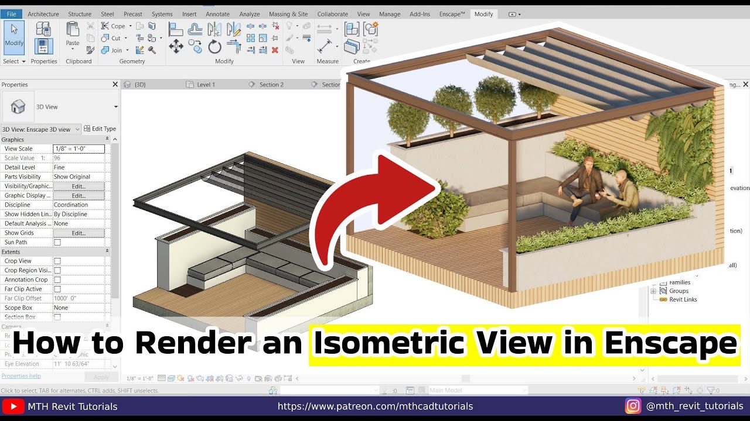This screenshot has width=750, height=421.
Task: Enable Far Clip Active checkbox
Action: (57, 289)
